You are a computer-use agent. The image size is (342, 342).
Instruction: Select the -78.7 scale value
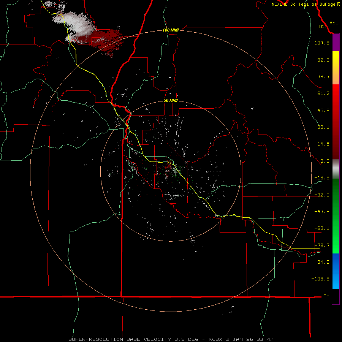(x=322, y=245)
